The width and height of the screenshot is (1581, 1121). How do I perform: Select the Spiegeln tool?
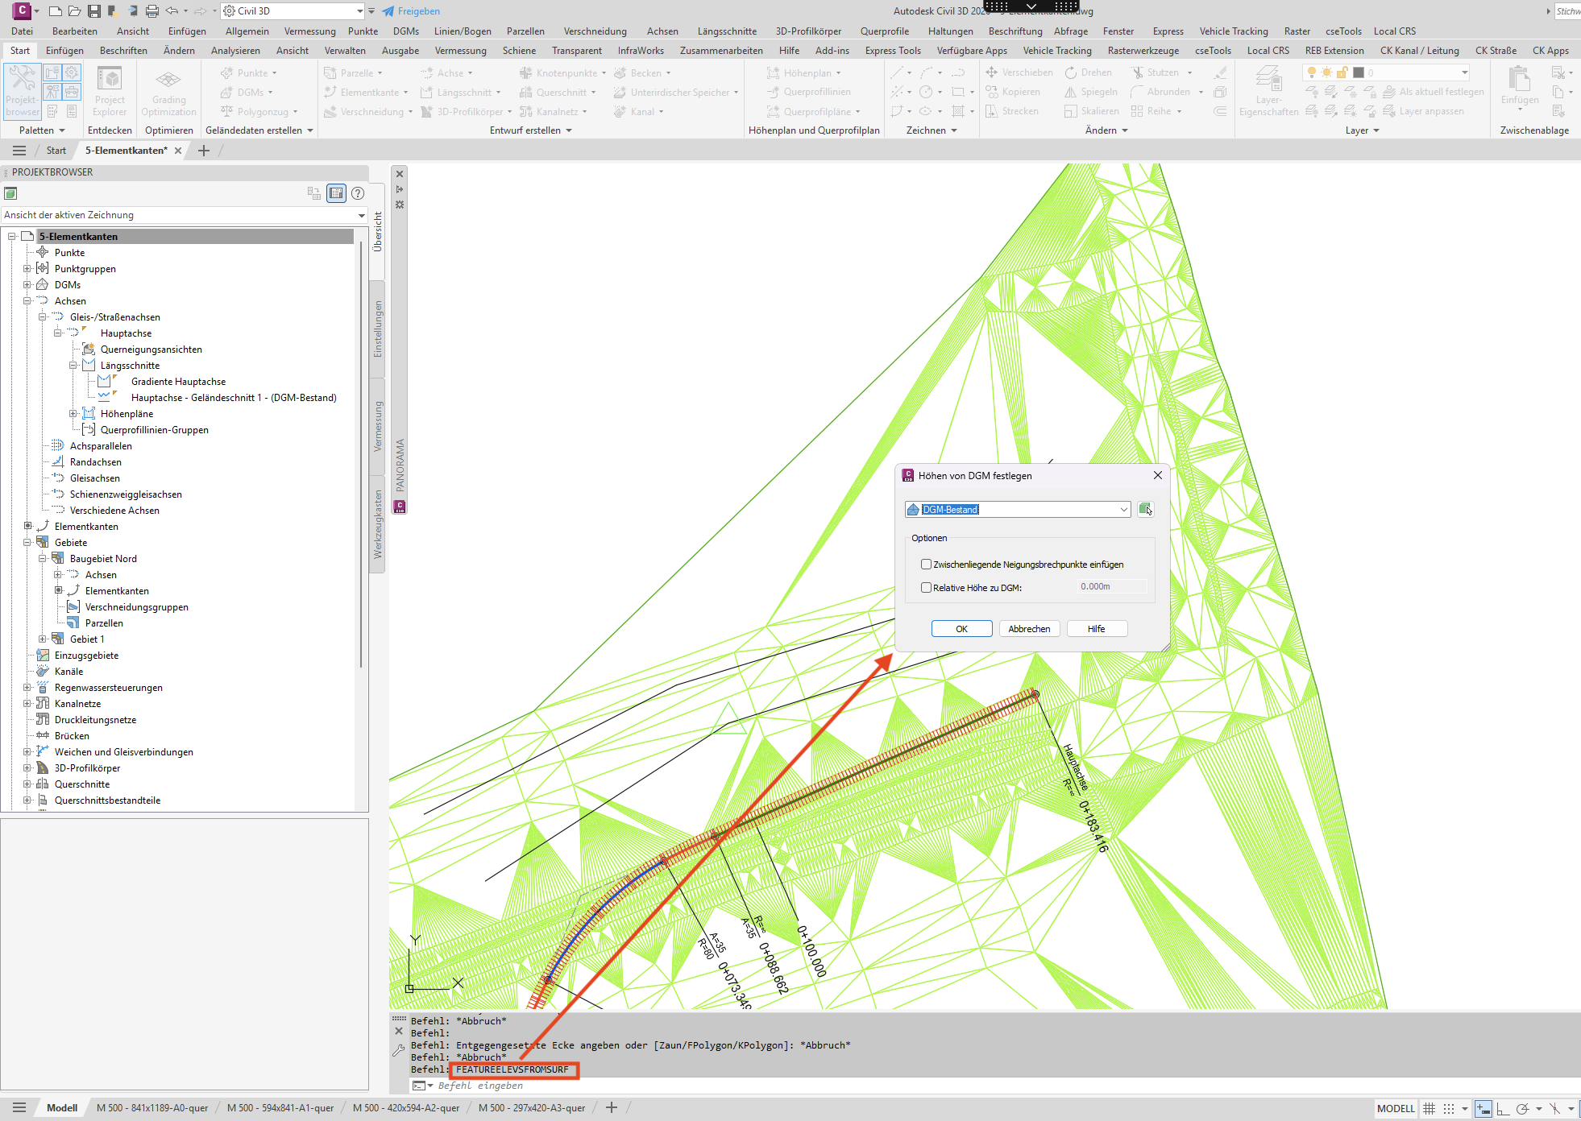[x=1091, y=92]
